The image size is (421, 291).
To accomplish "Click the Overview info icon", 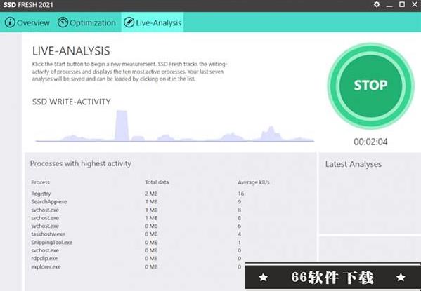I will pos(10,22).
